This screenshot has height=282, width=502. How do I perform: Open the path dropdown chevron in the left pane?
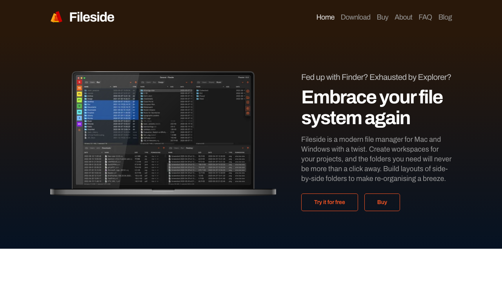click(131, 82)
